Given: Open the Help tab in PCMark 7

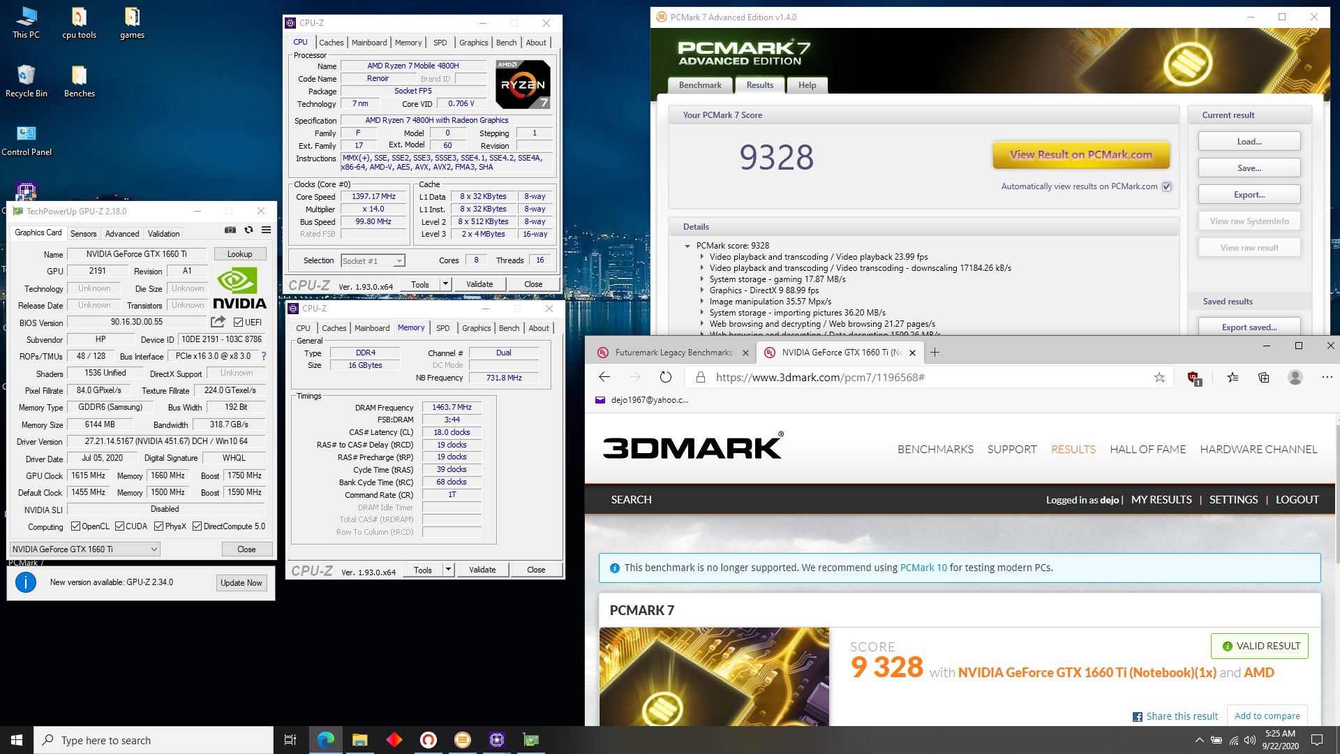Looking at the screenshot, I should tap(807, 85).
